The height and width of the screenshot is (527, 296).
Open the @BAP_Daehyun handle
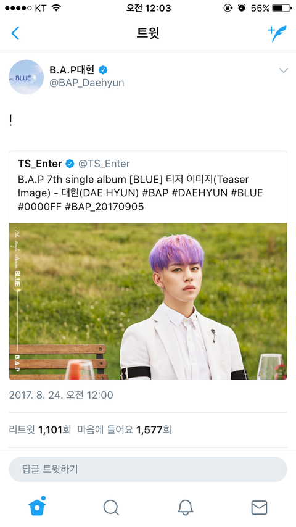tap(87, 83)
